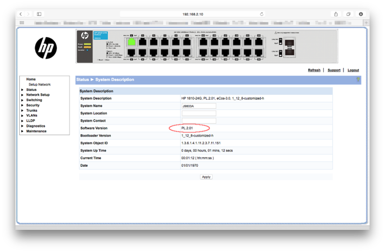The height and width of the screenshot is (252, 385).
Task: Open the Switching menu item
Action: tap(34, 100)
